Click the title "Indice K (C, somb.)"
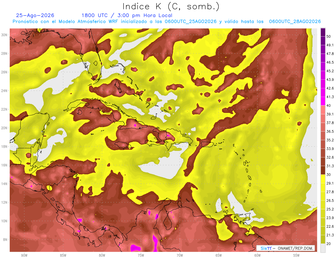The height and width of the screenshot is (259, 336). tap(171, 6)
